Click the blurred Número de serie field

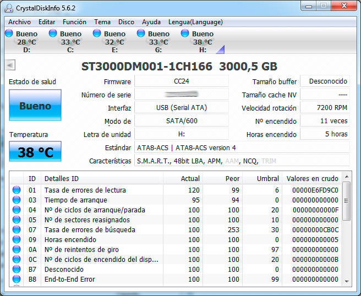coord(182,95)
